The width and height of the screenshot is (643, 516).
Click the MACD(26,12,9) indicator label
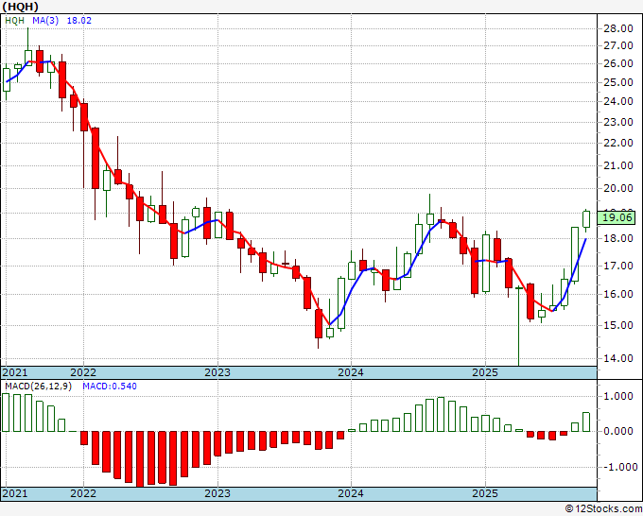coord(38,387)
